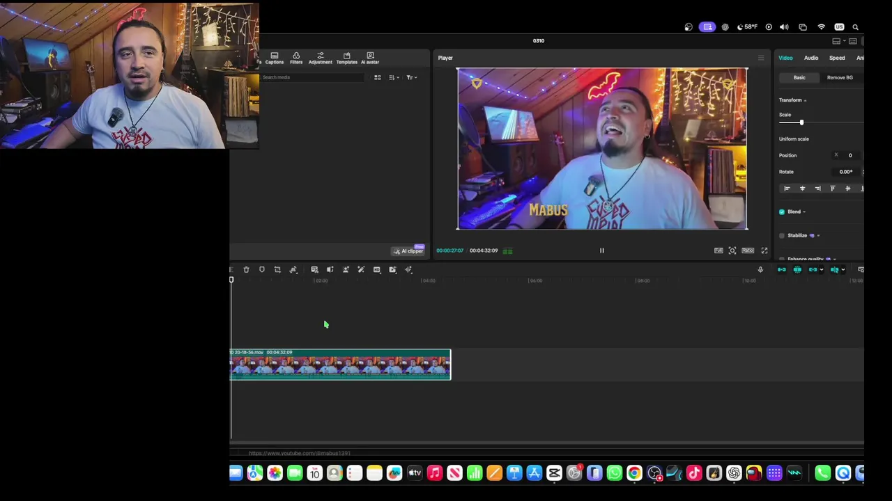Switch to the Audio properties tab
Image resolution: width=892 pixels, height=501 pixels.
tap(811, 58)
